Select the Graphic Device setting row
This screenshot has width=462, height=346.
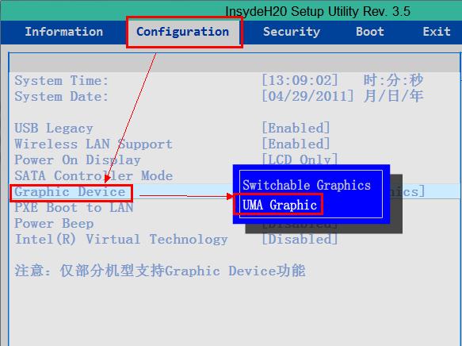(235, 192)
